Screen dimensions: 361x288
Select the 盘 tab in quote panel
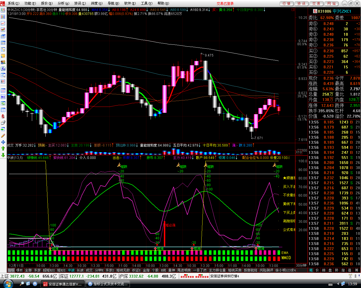(330, 270)
